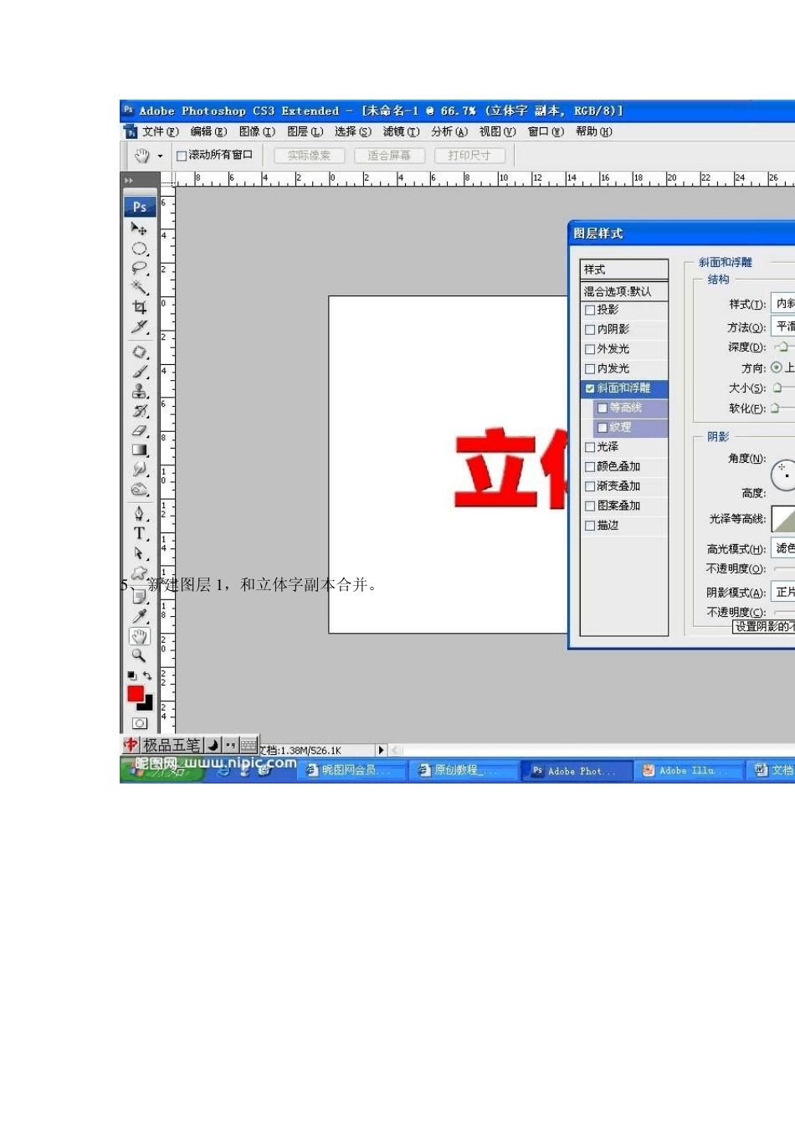The width and height of the screenshot is (795, 1125).
Task: Open the 视图(V) menu
Action: [x=497, y=131]
